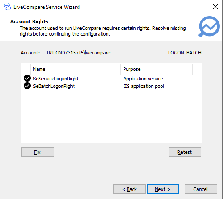This screenshot has height=199, width=223.
Task: Click the 'Application service' purpose cell
Action: tap(143, 79)
